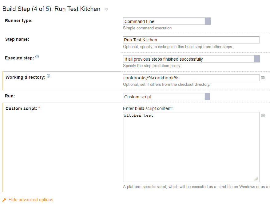Click the 'kitchen test' script text
270x204 pixels.
(139, 116)
